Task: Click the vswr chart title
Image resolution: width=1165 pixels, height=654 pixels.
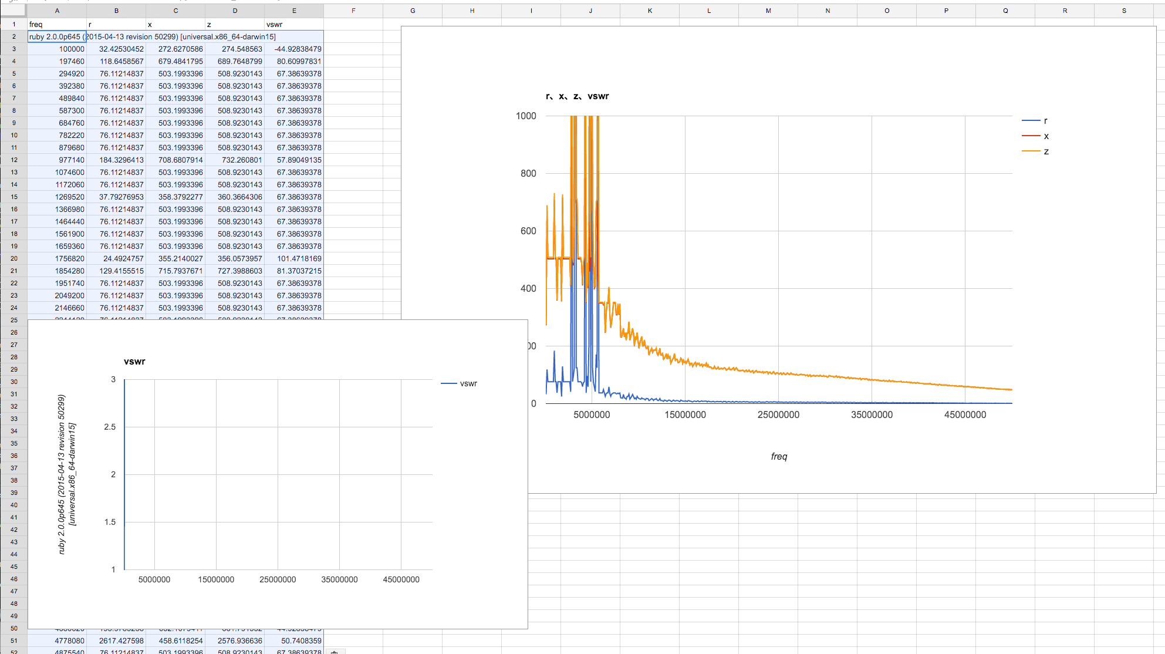Action: (134, 362)
